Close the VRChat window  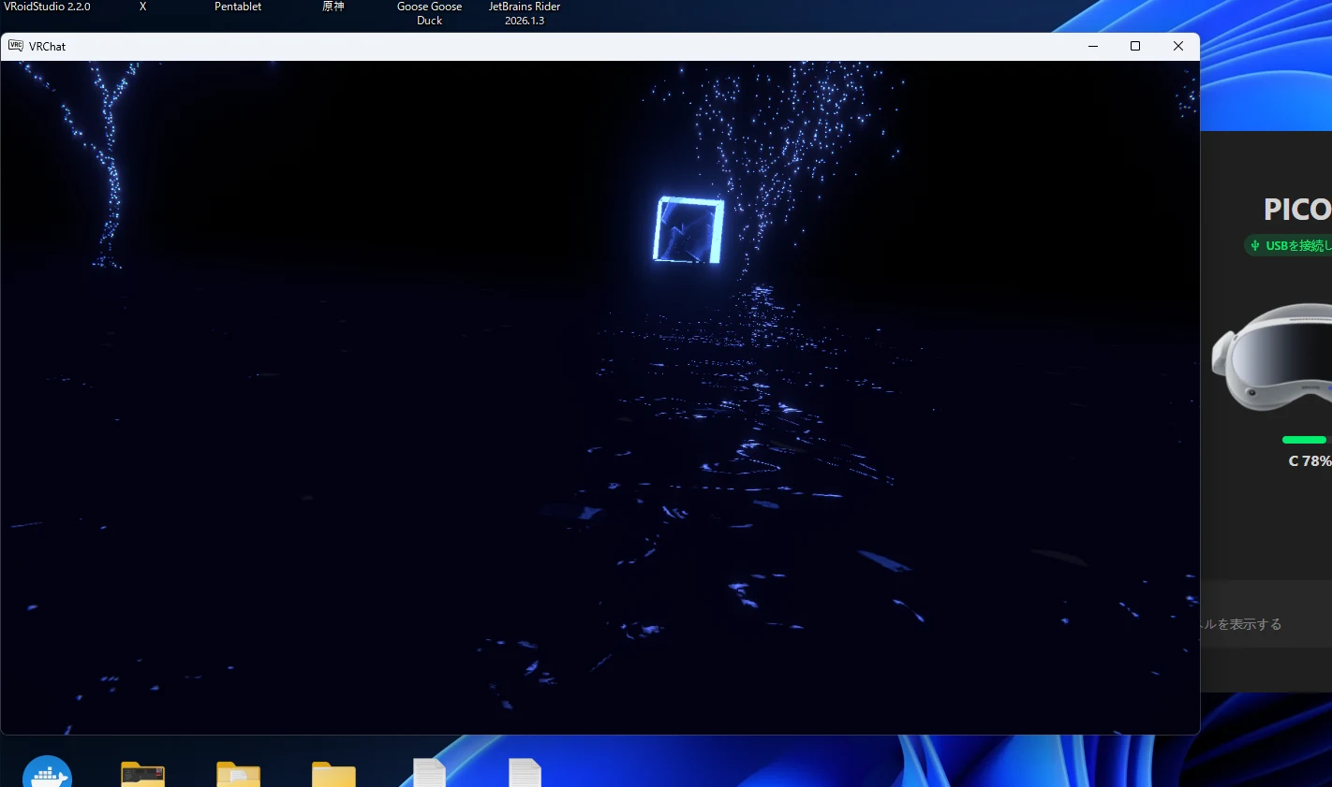(x=1178, y=46)
